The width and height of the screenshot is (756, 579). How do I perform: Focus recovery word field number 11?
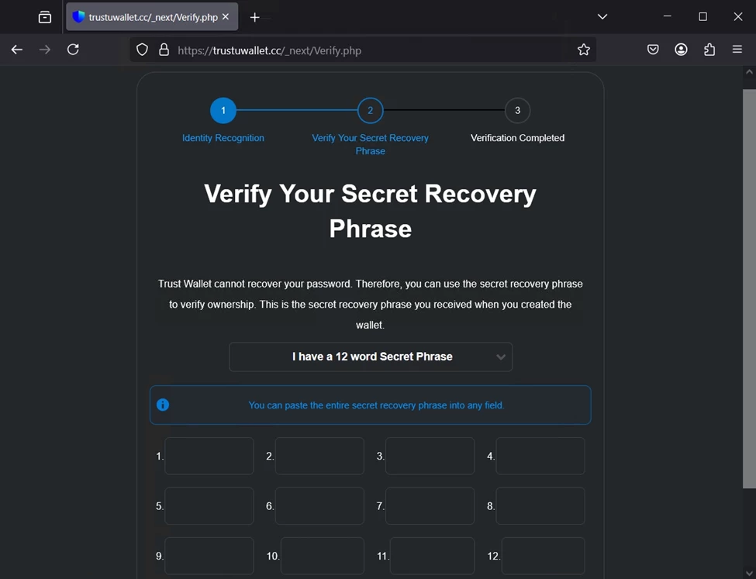coord(433,556)
